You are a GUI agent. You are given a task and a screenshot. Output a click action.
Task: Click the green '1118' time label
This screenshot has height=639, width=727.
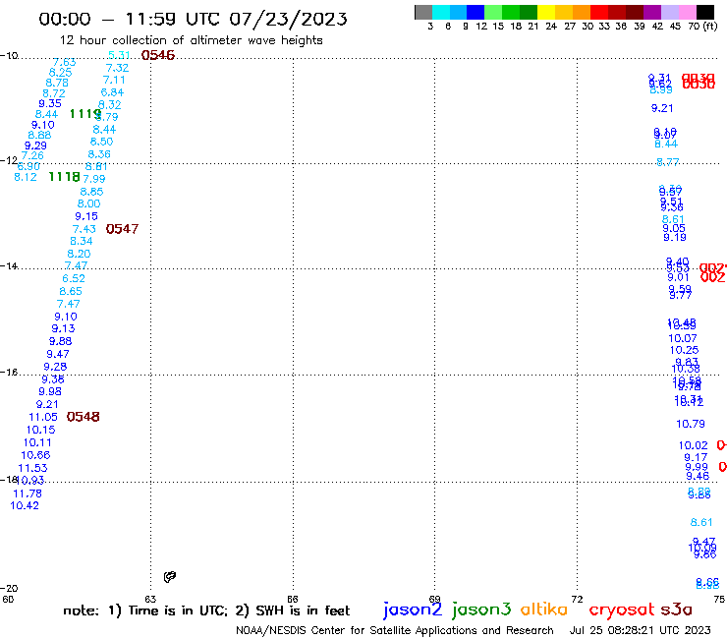coord(65,177)
